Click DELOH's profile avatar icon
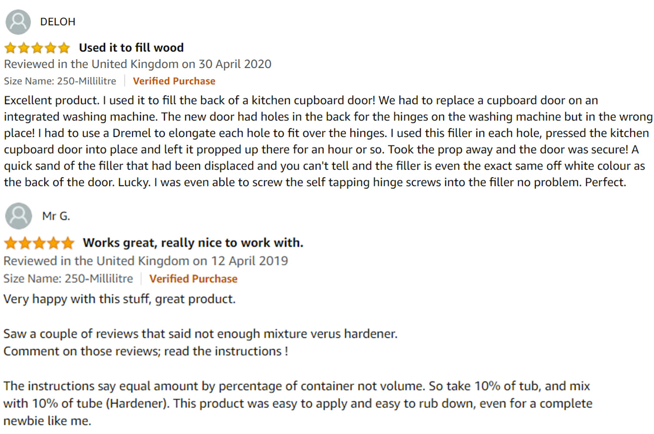Viewport: 654px width, 434px height. pos(18,22)
